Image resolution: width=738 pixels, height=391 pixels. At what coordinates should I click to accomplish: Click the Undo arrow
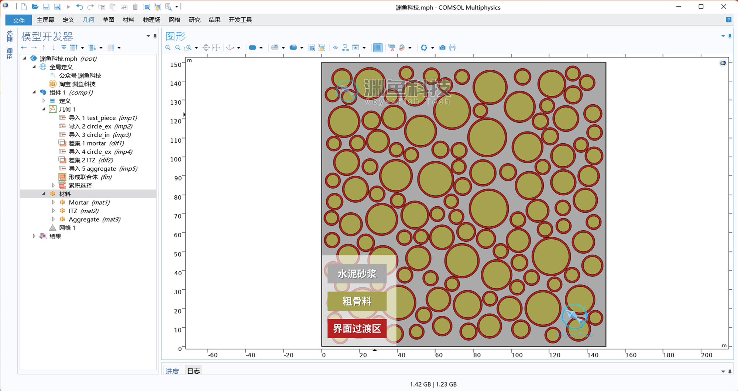(x=79, y=7)
